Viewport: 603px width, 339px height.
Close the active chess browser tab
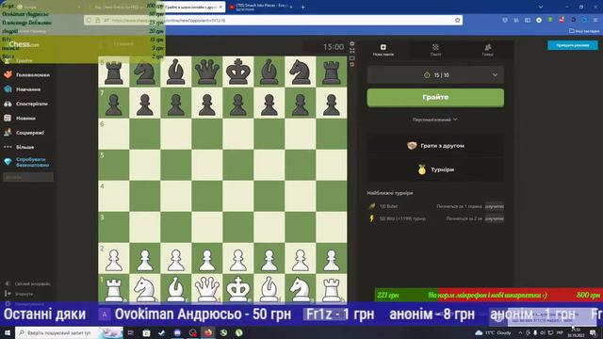220,7
